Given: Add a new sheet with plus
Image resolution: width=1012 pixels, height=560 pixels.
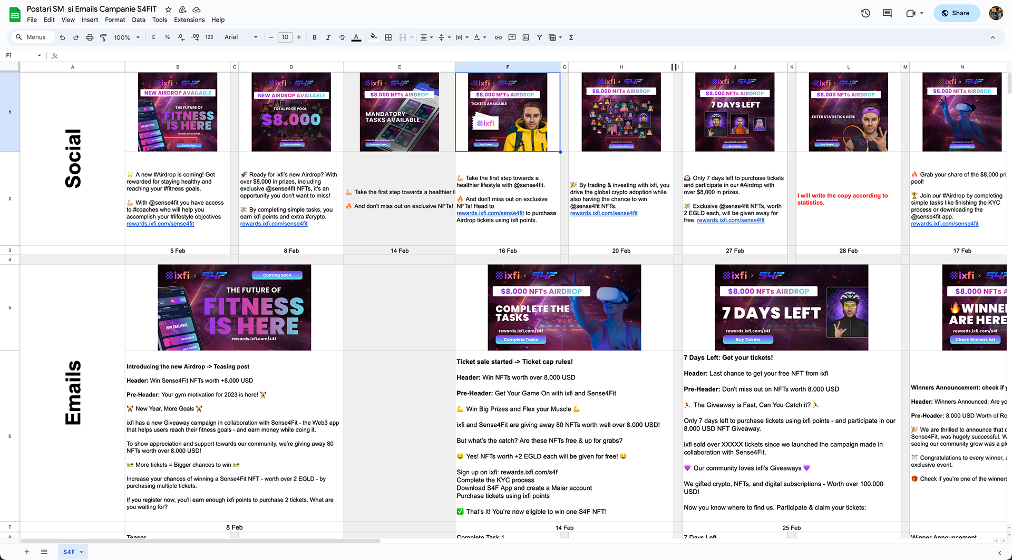Looking at the screenshot, I should point(26,552).
